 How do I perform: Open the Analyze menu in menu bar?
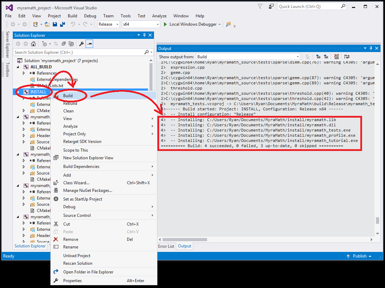[159, 16]
